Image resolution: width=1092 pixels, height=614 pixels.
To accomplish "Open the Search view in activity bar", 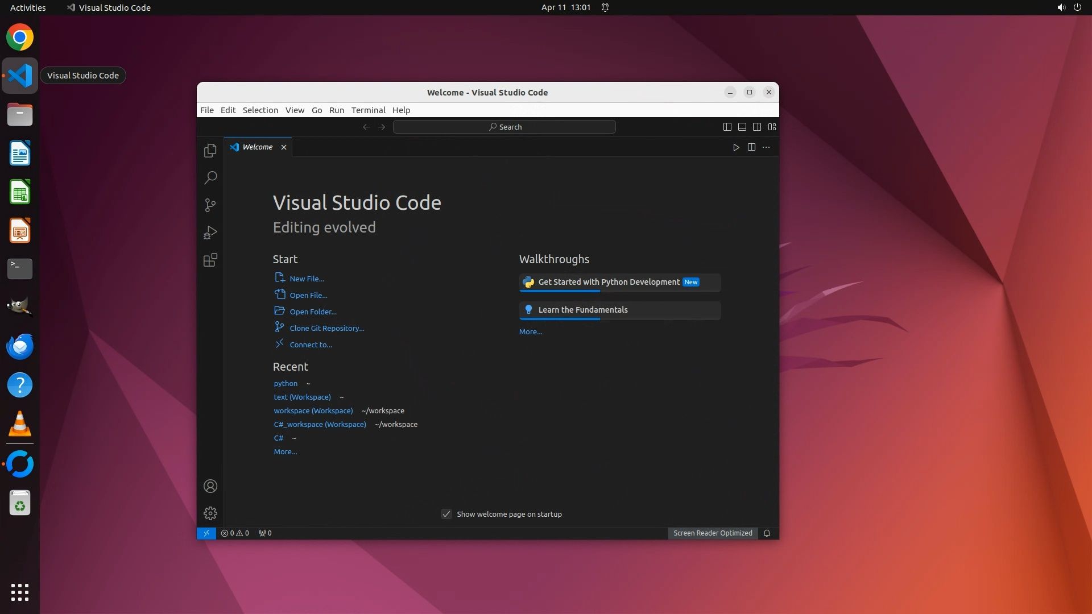I will 210,178.
